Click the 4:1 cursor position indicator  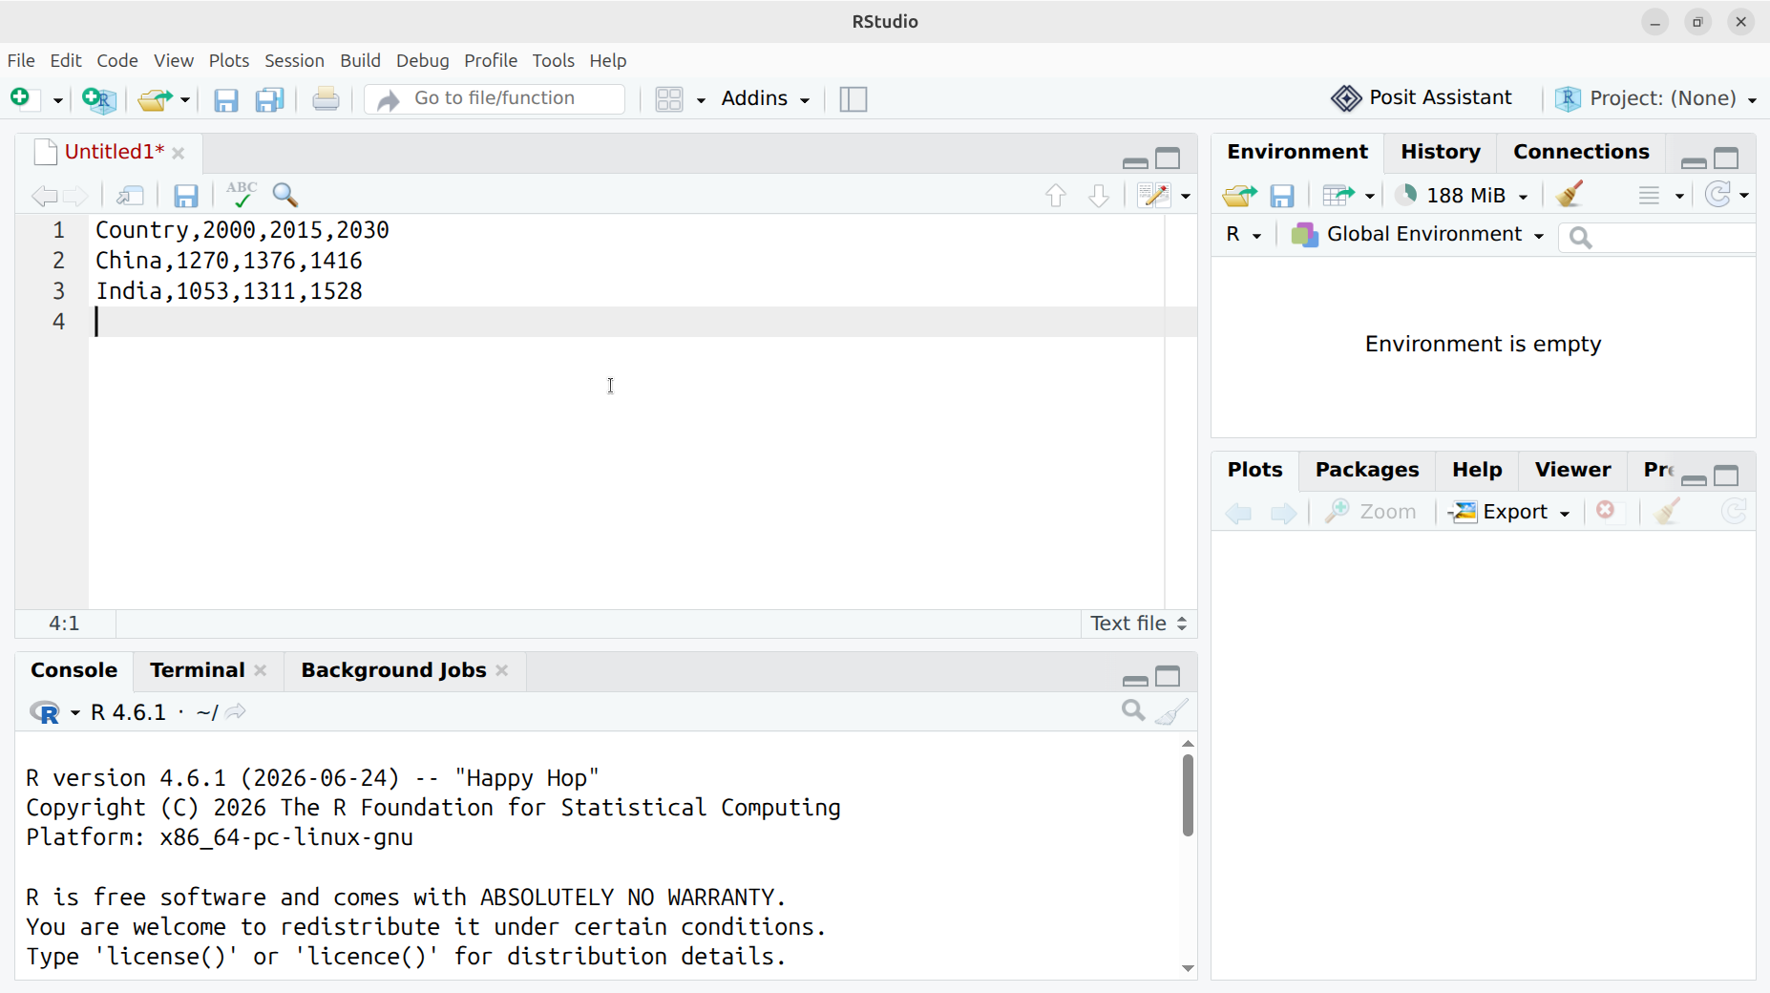64,623
